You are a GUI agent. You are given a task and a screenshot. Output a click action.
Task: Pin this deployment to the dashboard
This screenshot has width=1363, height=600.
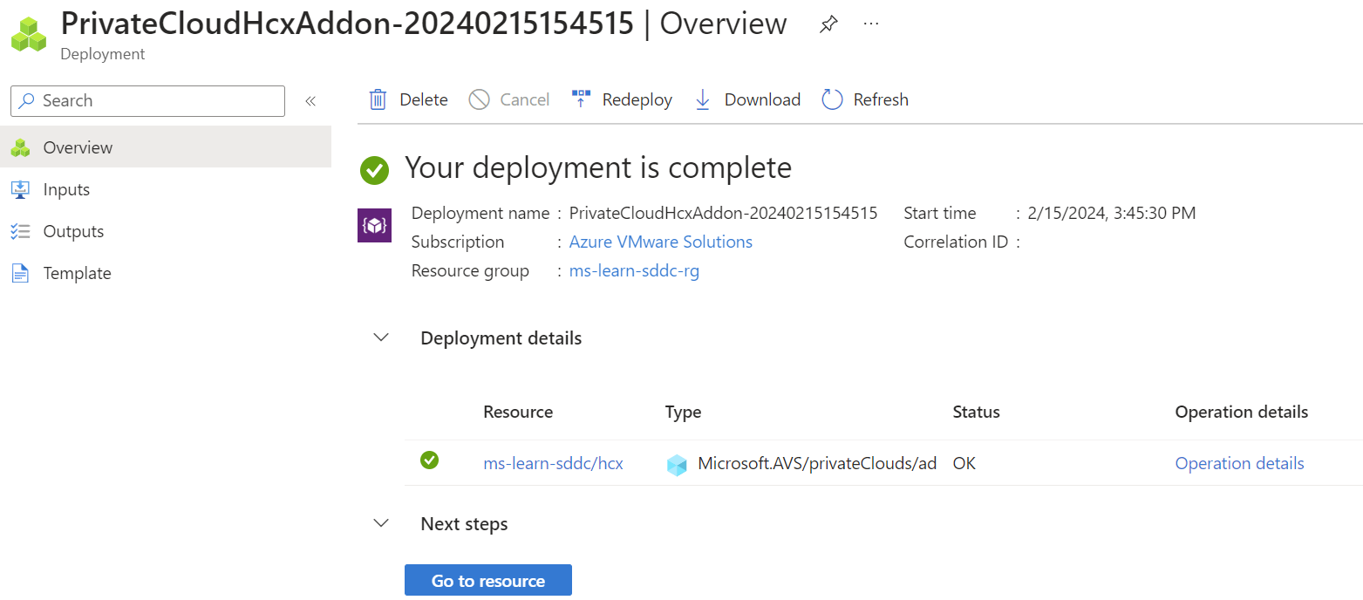tap(828, 24)
